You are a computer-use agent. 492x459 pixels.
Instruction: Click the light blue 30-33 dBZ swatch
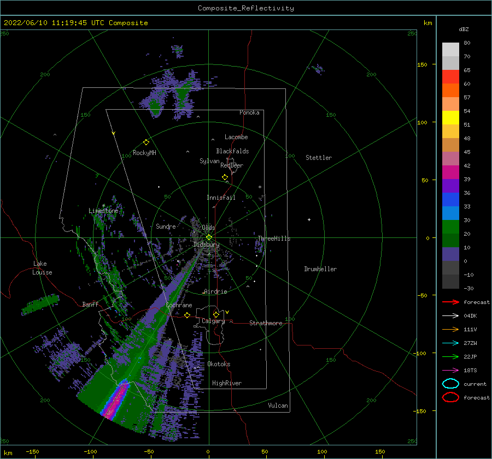tap(450, 213)
